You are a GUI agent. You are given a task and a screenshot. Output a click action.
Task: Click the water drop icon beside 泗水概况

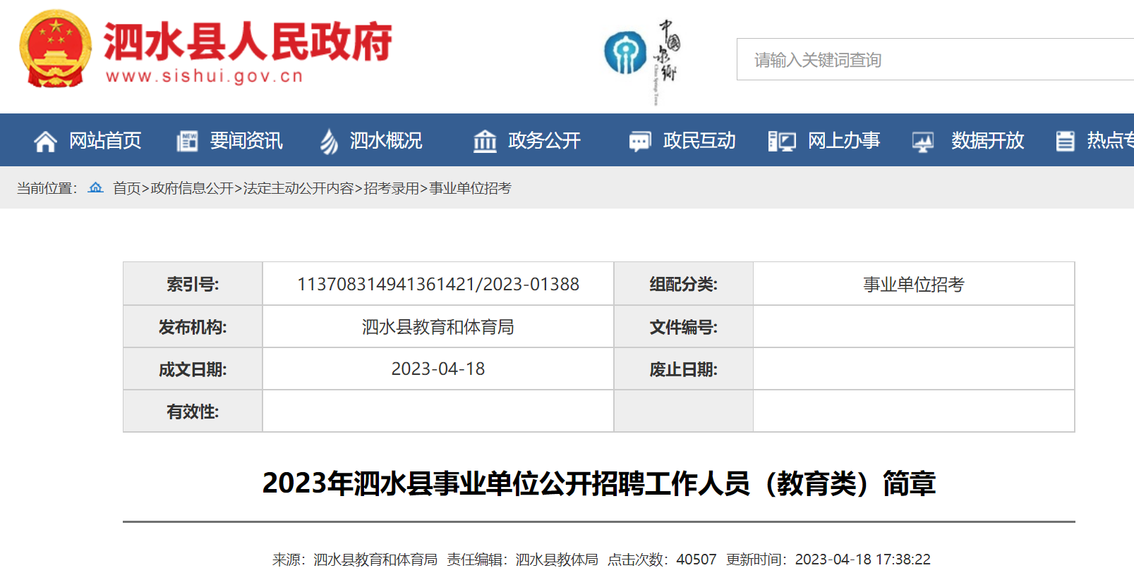(x=329, y=142)
